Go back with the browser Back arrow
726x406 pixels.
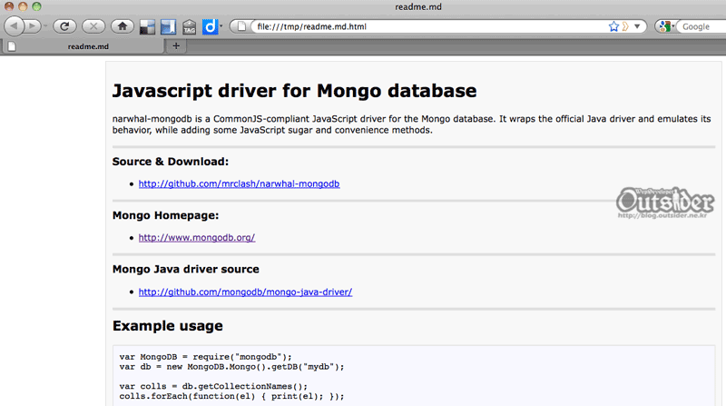pos(14,26)
